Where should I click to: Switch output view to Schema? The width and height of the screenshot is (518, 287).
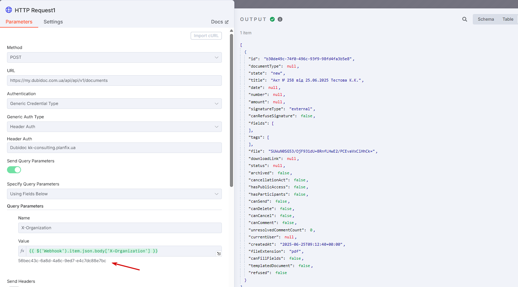(486, 19)
